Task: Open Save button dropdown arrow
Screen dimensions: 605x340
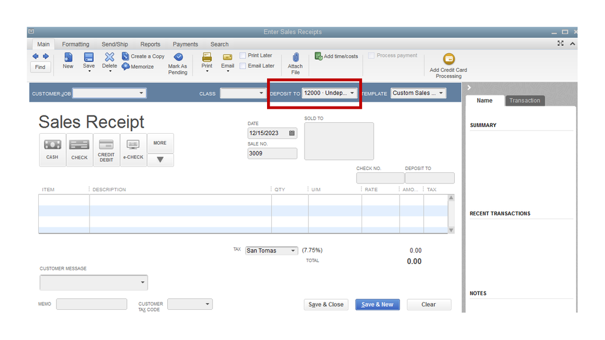Action: click(89, 71)
